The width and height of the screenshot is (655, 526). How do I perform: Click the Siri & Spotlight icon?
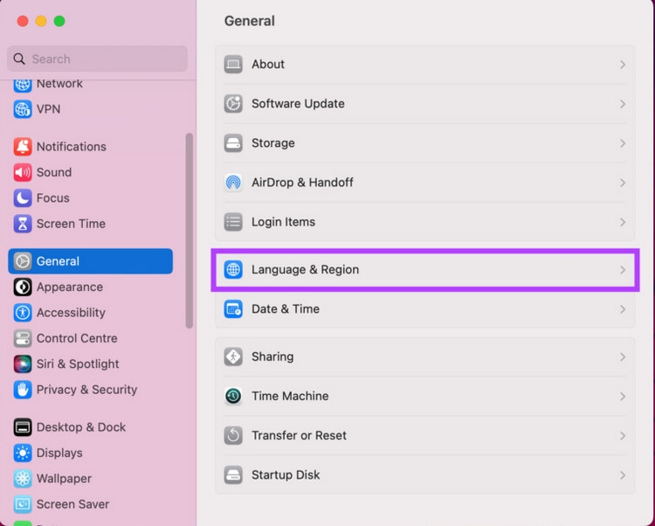[x=23, y=363]
